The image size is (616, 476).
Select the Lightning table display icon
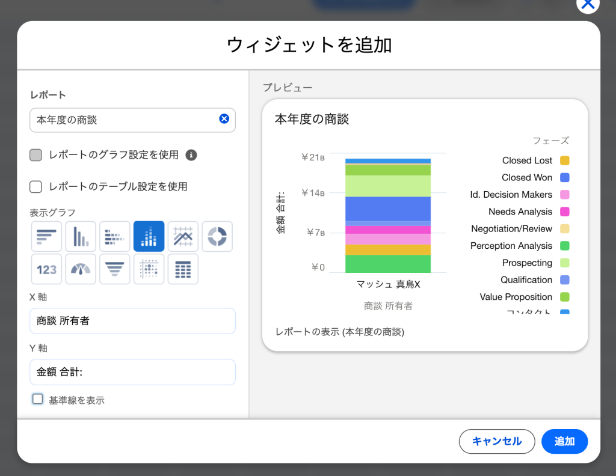pos(183,269)
